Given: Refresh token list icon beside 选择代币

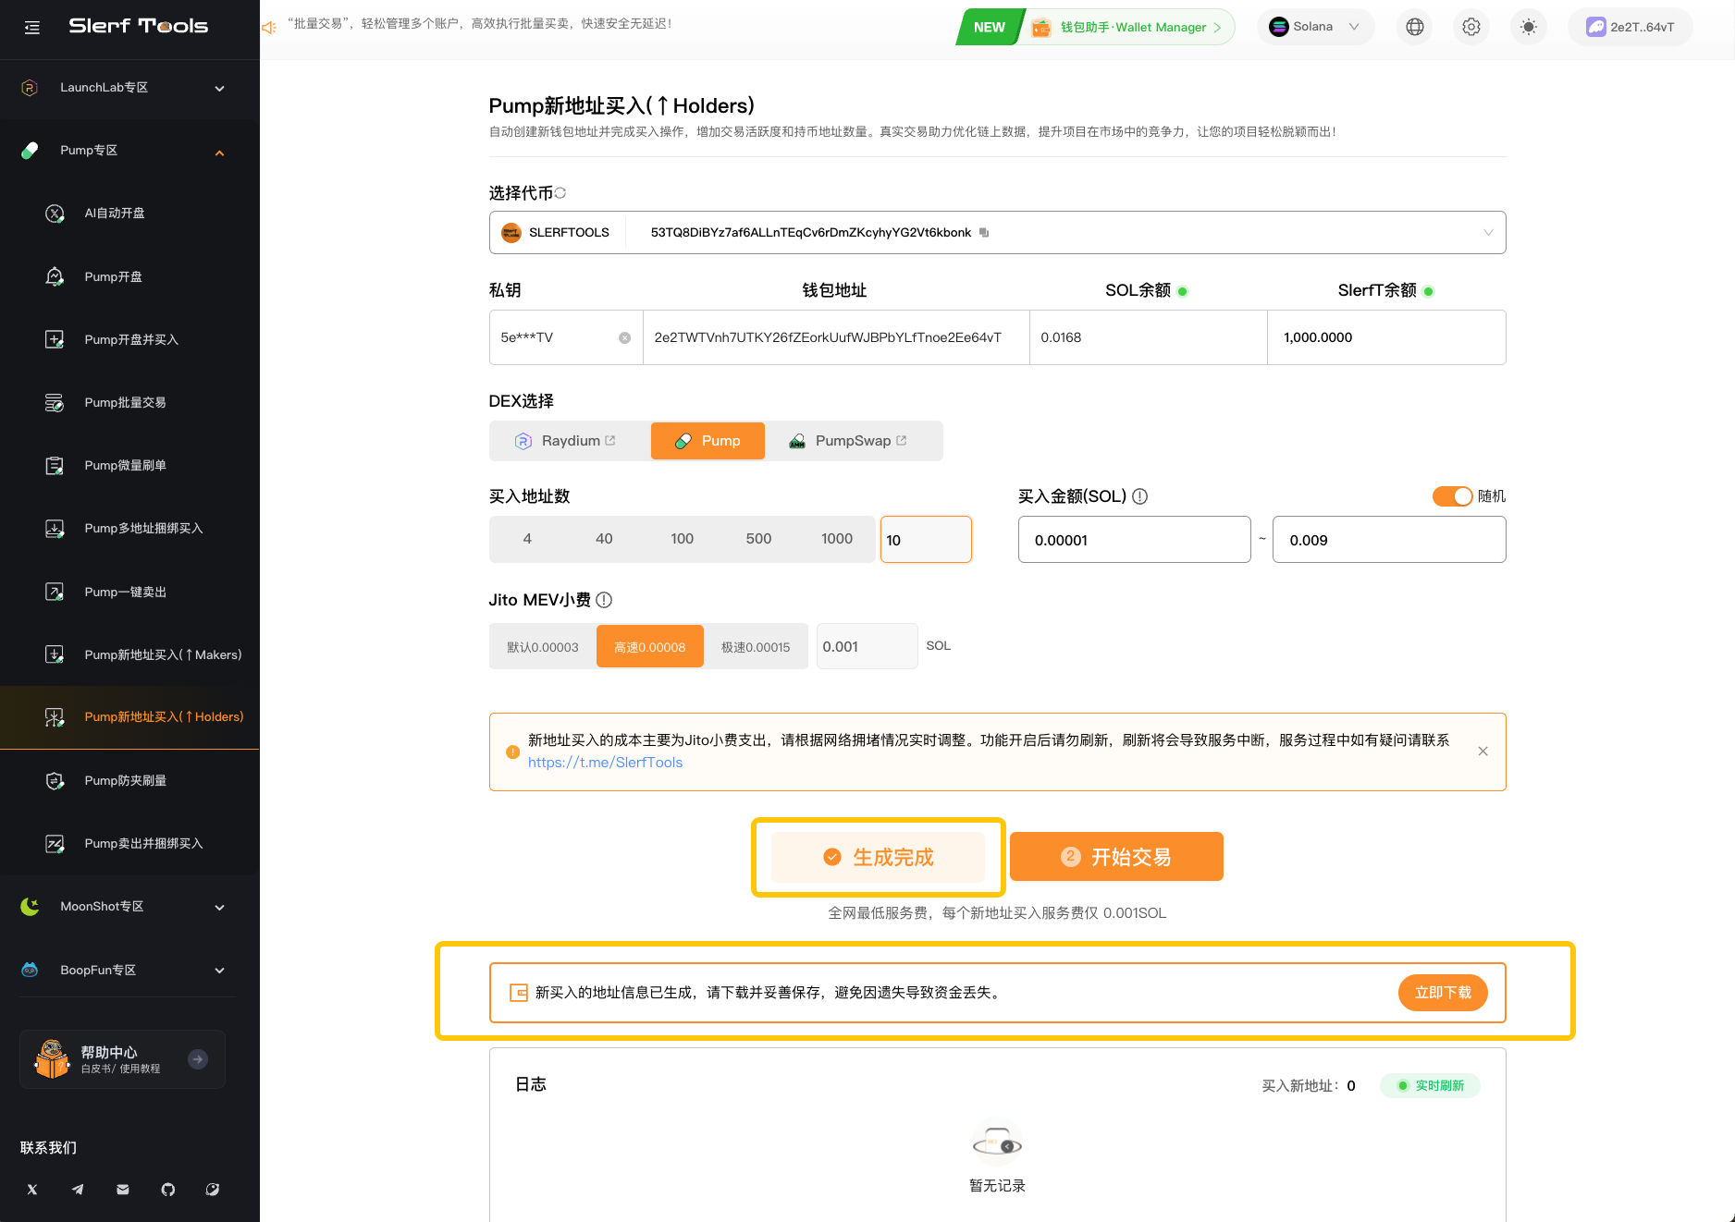Looking at the screenshot, I should [560, 193].
